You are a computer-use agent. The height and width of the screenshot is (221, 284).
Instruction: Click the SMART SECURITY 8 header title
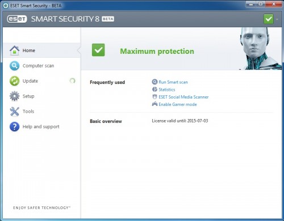click(x=65, y=19)
